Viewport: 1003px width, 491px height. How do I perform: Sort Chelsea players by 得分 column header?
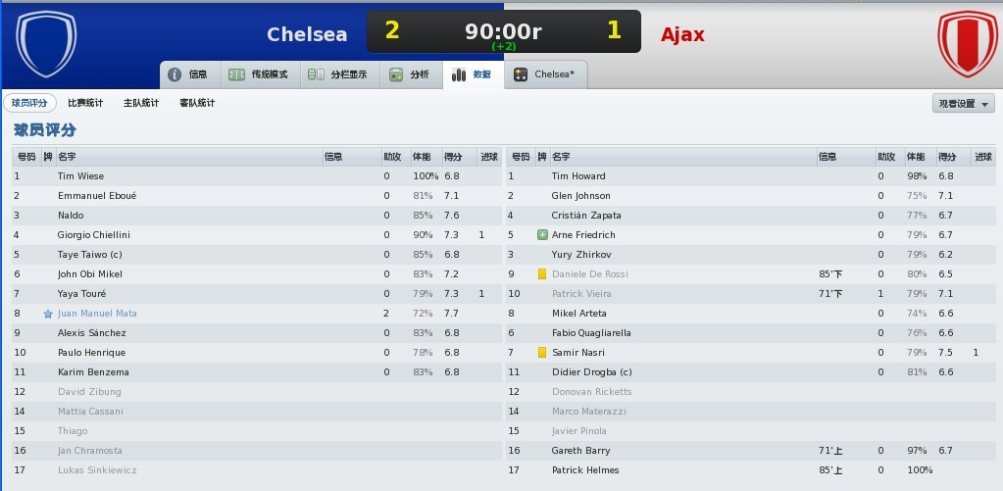pos(453,157)
